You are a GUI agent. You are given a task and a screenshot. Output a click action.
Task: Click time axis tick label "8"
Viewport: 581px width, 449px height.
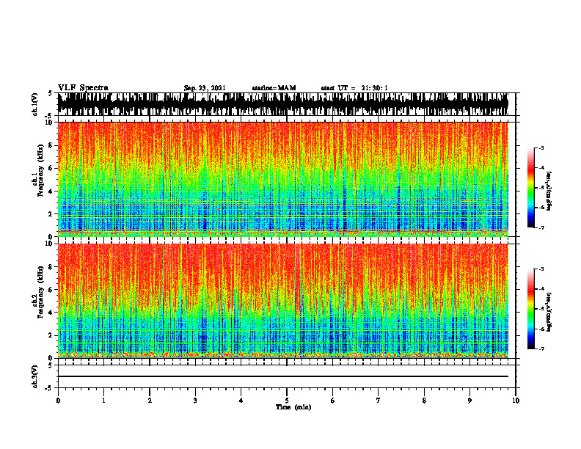pos(424,401)
